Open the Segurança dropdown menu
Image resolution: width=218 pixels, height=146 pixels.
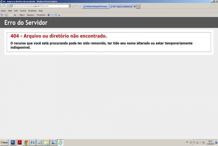(31, 15)
